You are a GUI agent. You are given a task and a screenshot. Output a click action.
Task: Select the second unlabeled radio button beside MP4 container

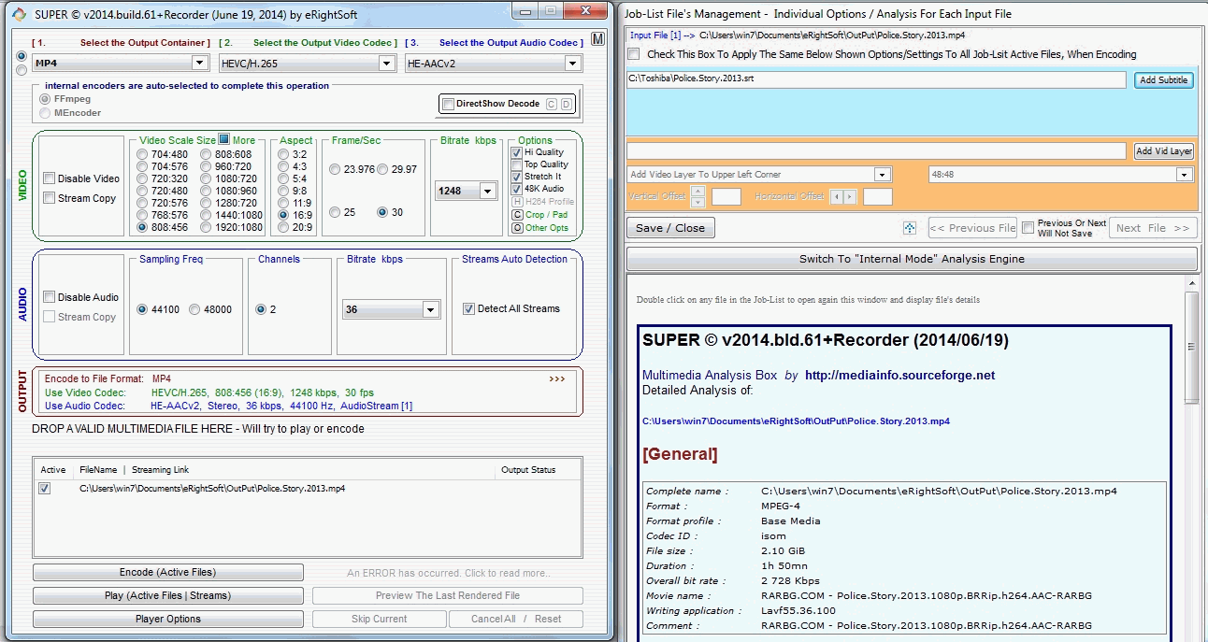[22, 70]
